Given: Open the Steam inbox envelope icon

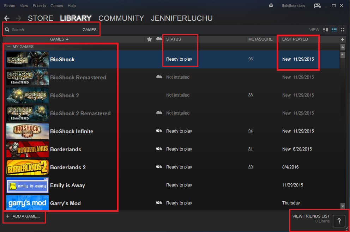Looking at the screenshot, I should coord(271,5).
